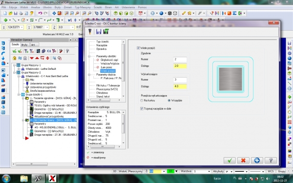Click Ustawienia przygotówki in Operations Manager

coord(43,87)
